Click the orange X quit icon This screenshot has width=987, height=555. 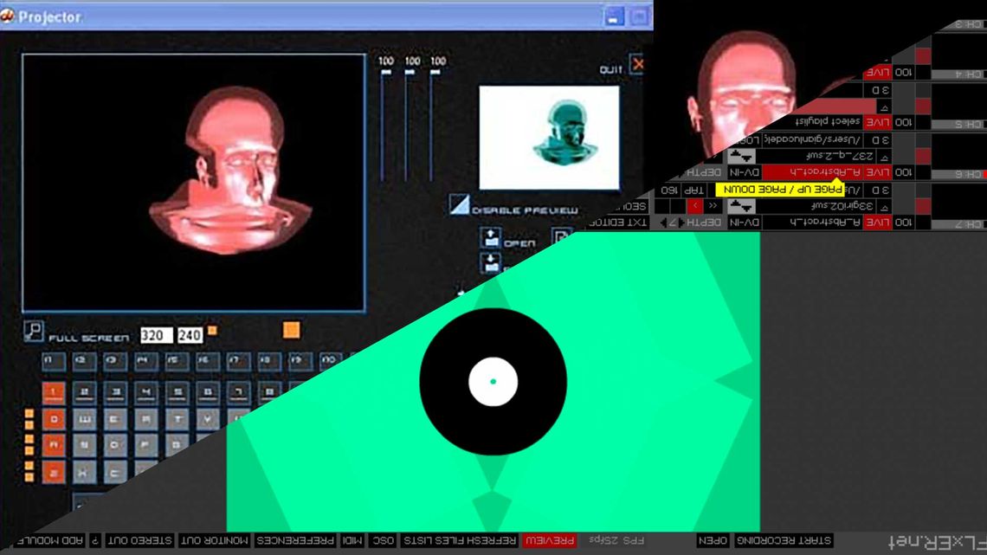(x=638, y=63)
